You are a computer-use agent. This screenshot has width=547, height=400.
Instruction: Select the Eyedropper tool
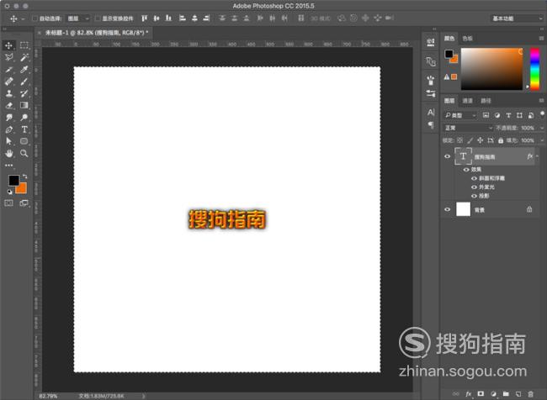click(24, 70)
